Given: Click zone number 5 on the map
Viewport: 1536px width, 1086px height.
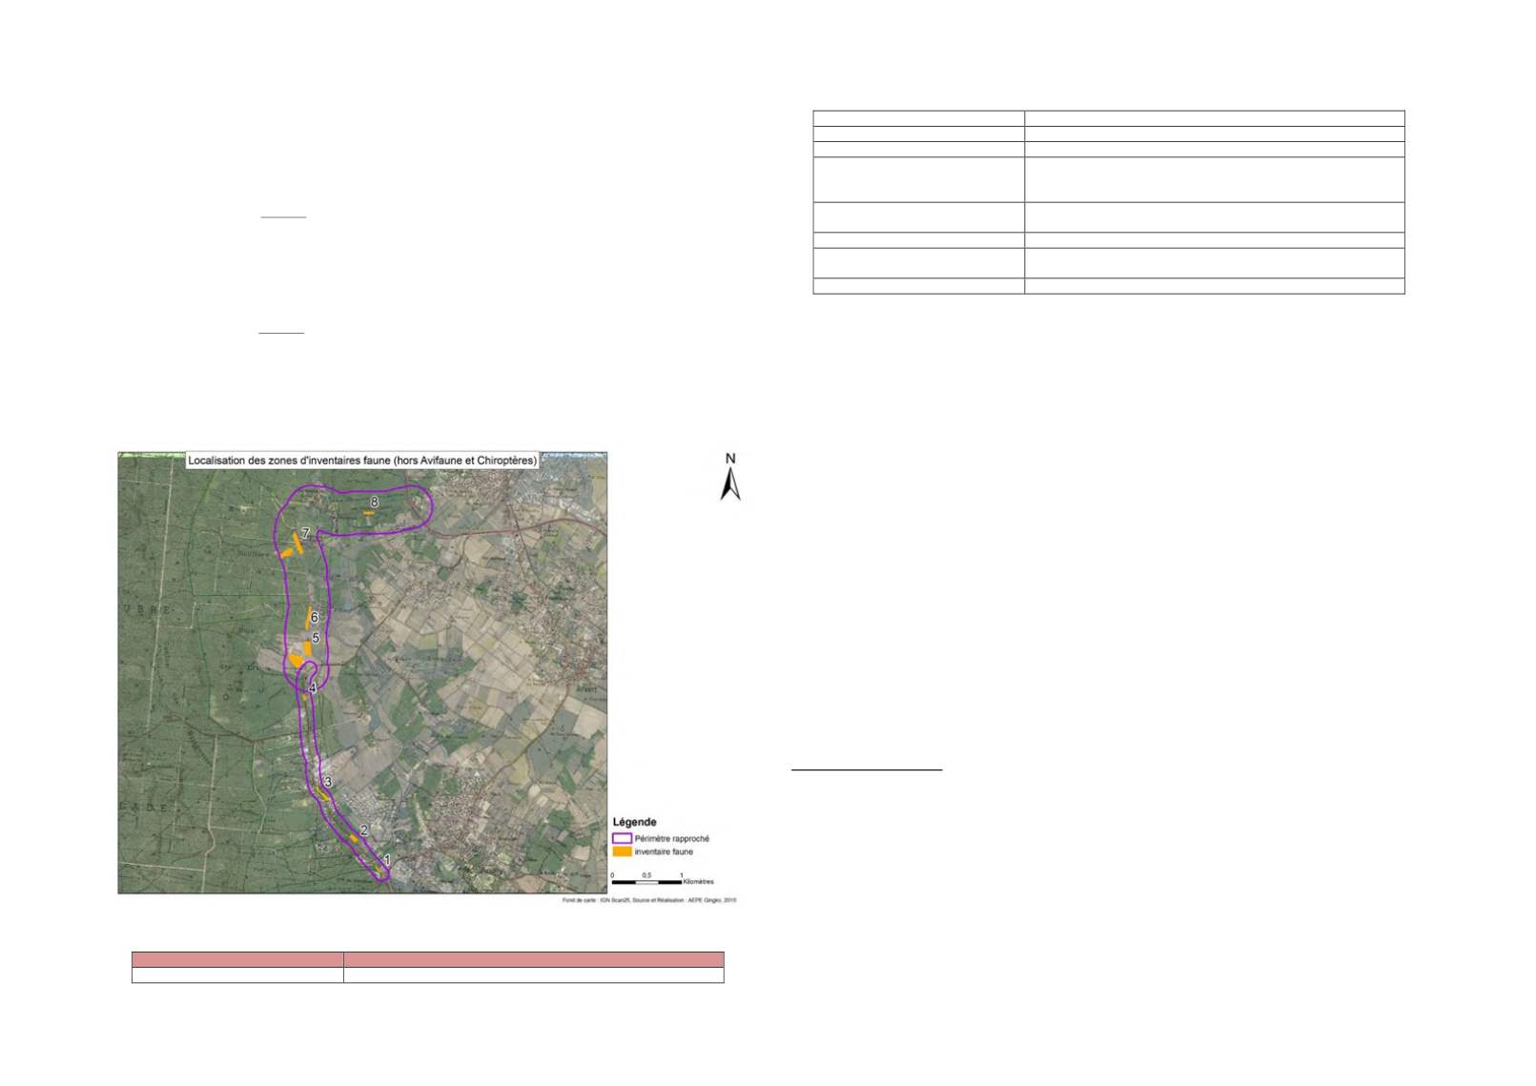Looking at the screenshot, I should tap(316, 637).
